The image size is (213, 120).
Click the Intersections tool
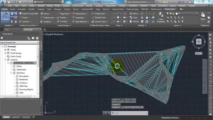point(80,14)
